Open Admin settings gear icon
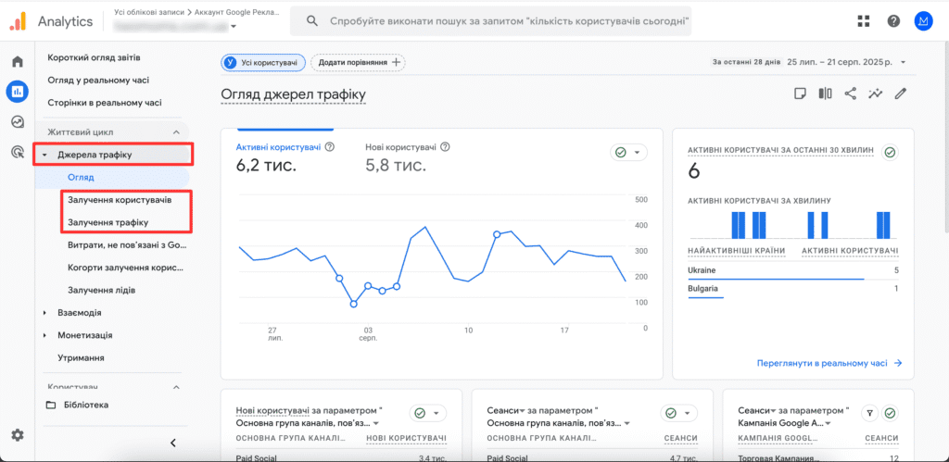 18,434
